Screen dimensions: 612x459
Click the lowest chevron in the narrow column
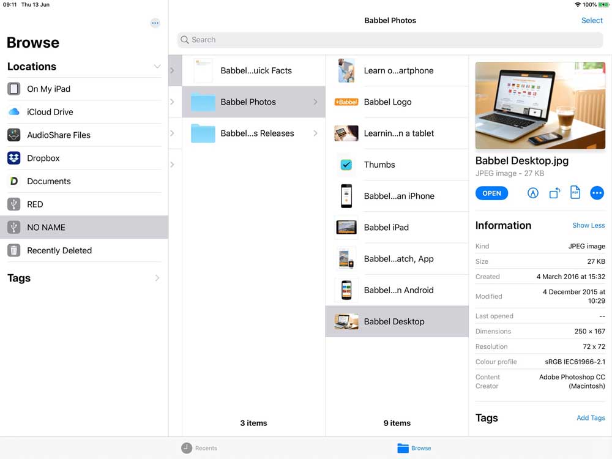(x=172, y=165)
